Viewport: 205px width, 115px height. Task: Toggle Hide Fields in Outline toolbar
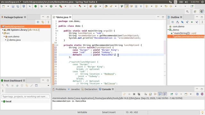click(182, 22)
